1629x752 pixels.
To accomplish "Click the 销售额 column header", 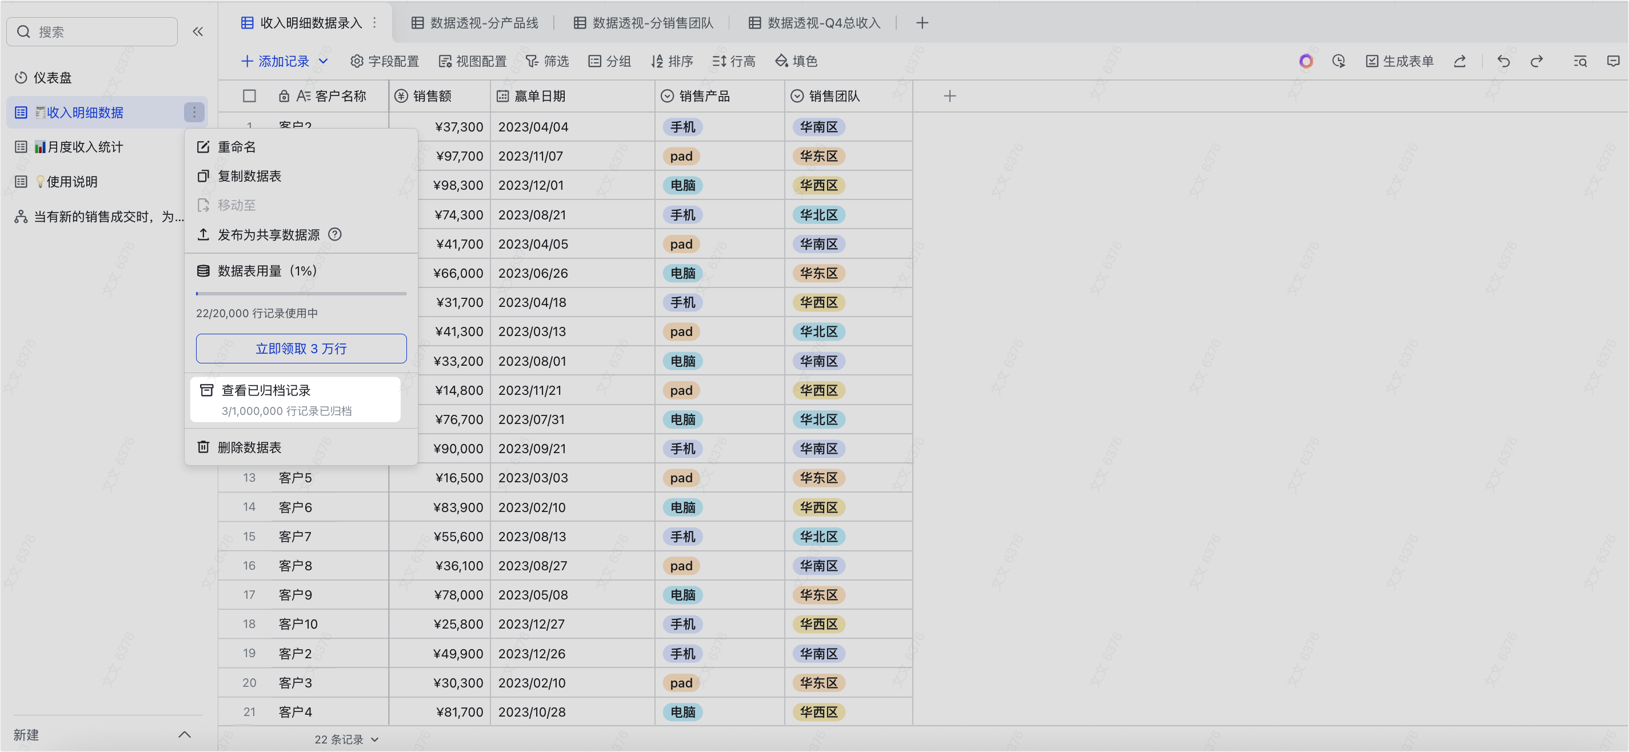I will click(x=440, y=96).
